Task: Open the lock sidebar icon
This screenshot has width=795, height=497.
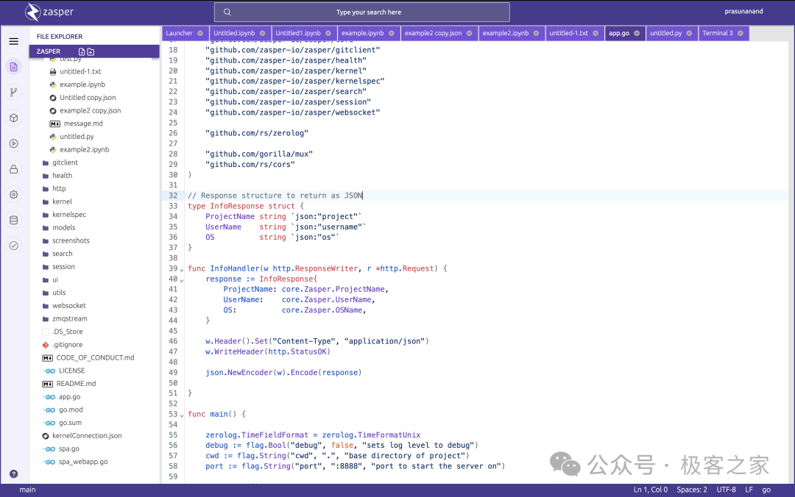Action: coord(14,169)
